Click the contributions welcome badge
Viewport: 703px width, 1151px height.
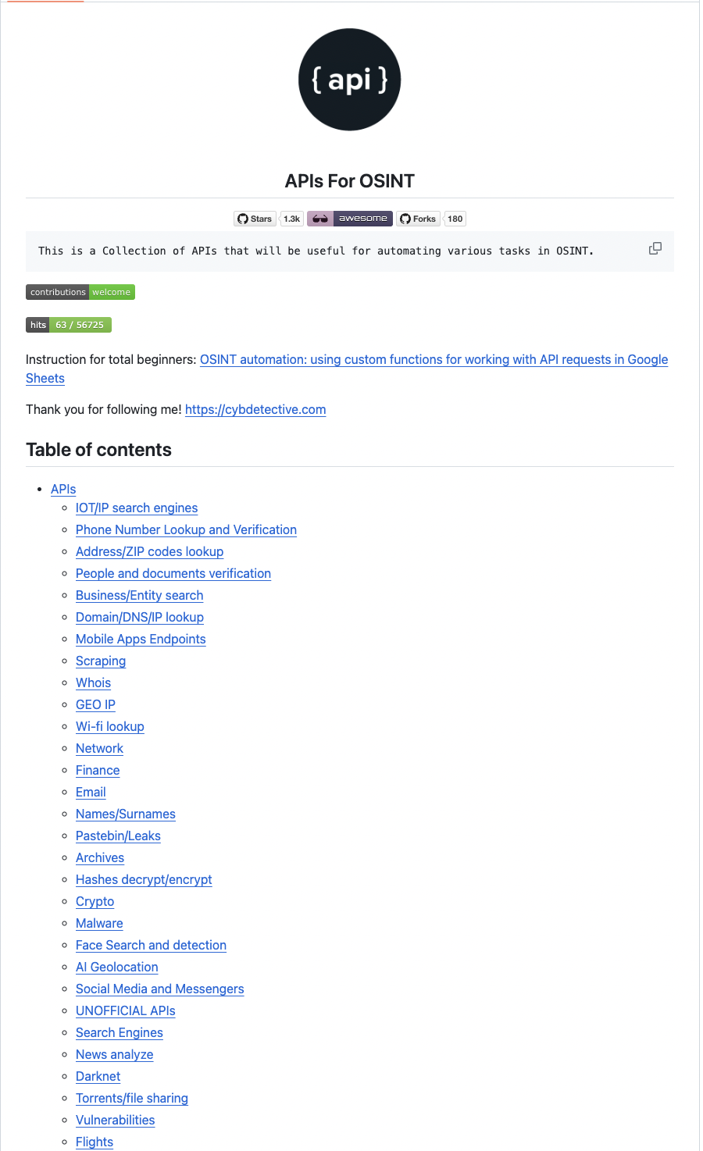click(x=80, y=292)
